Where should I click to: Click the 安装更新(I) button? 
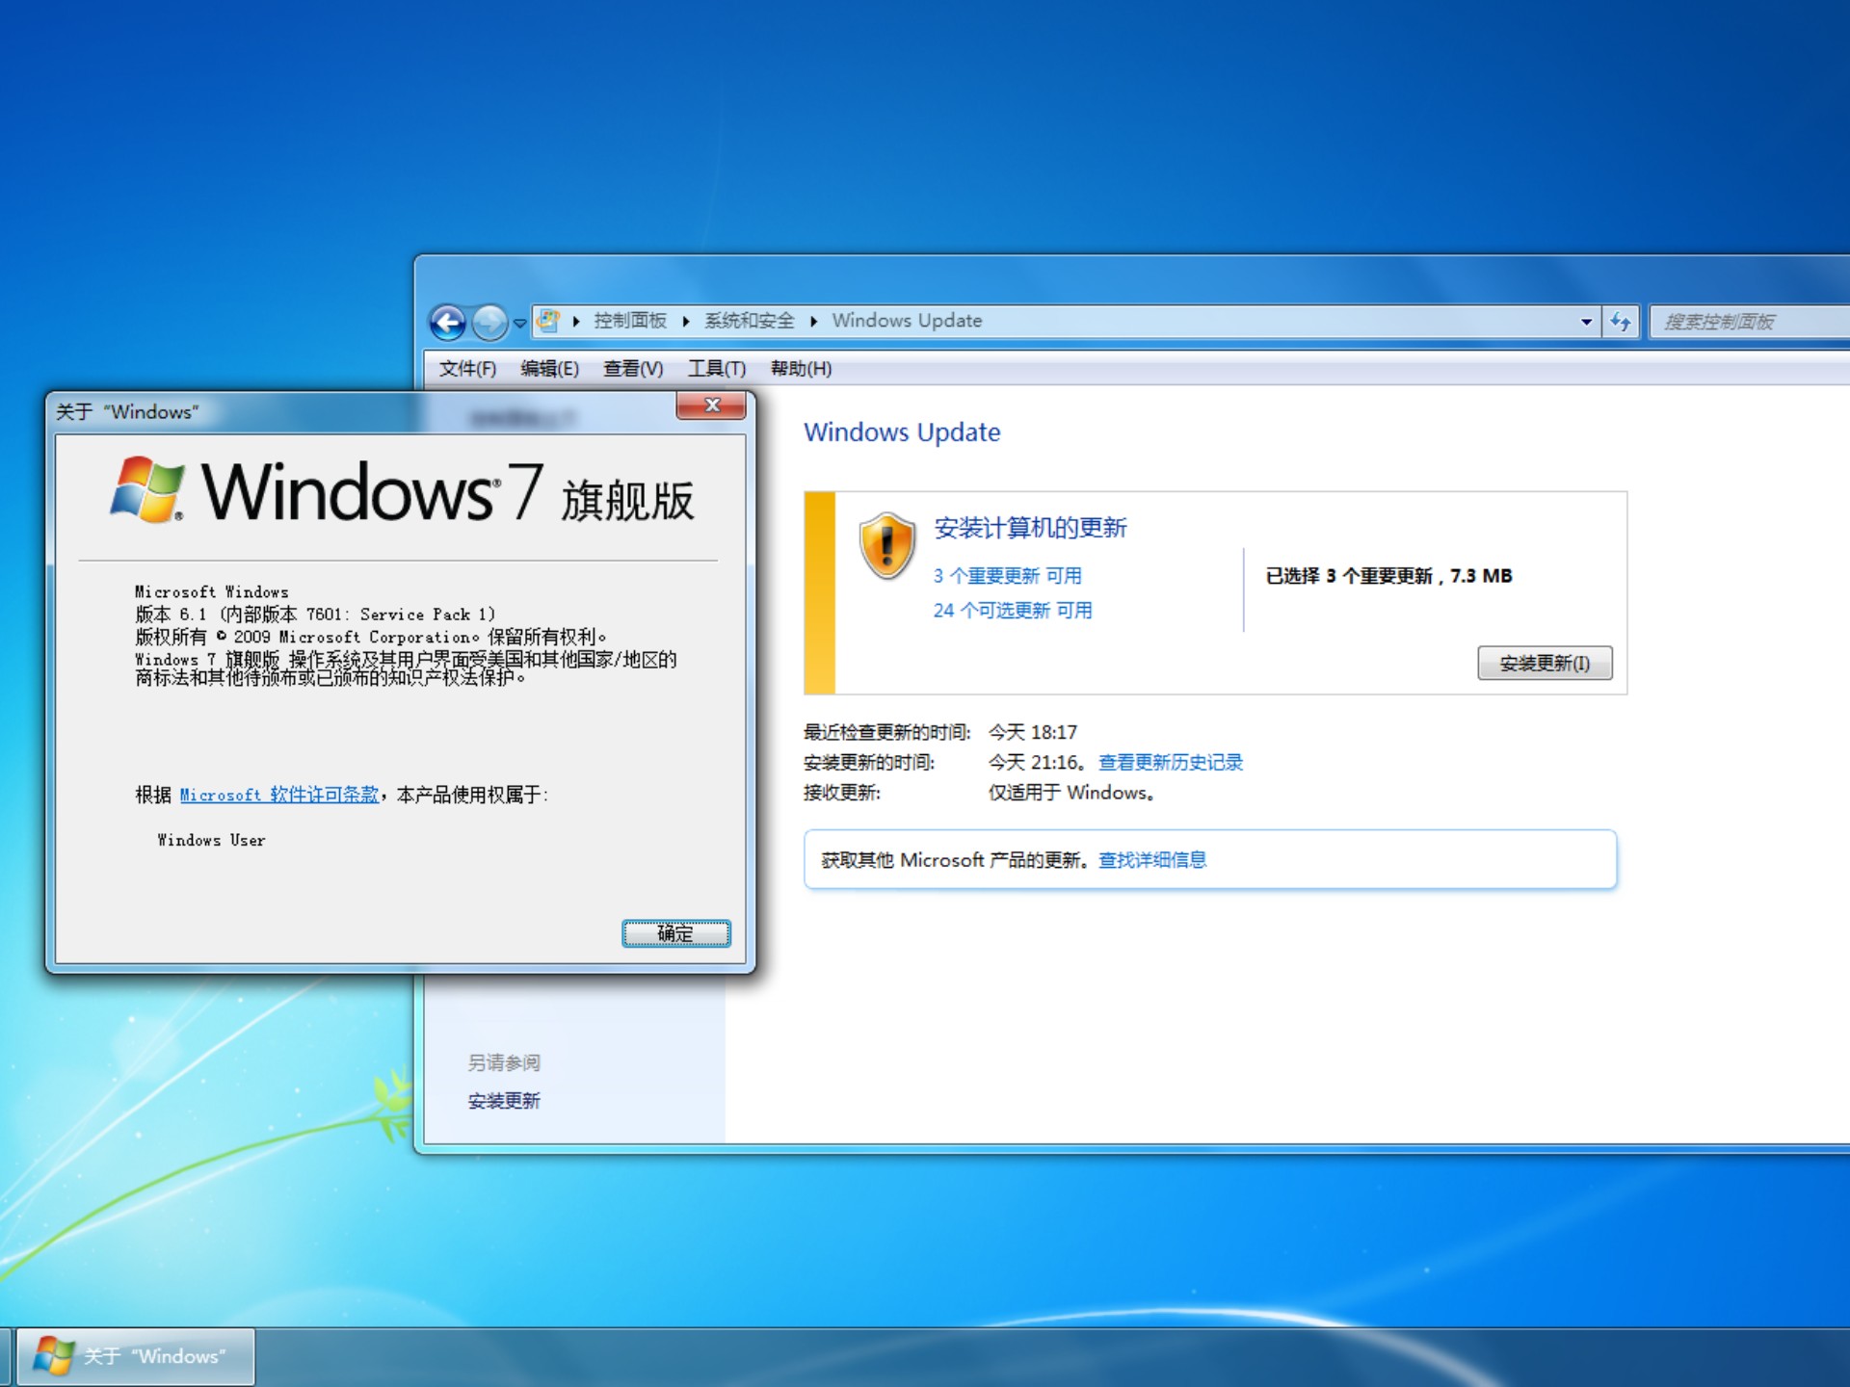[x=1545, y=663]
